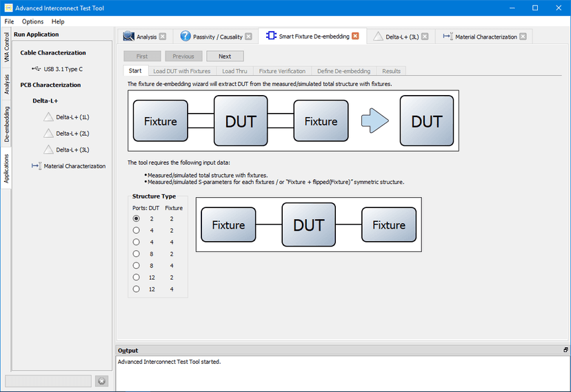Click the Next button

[224, 56]
